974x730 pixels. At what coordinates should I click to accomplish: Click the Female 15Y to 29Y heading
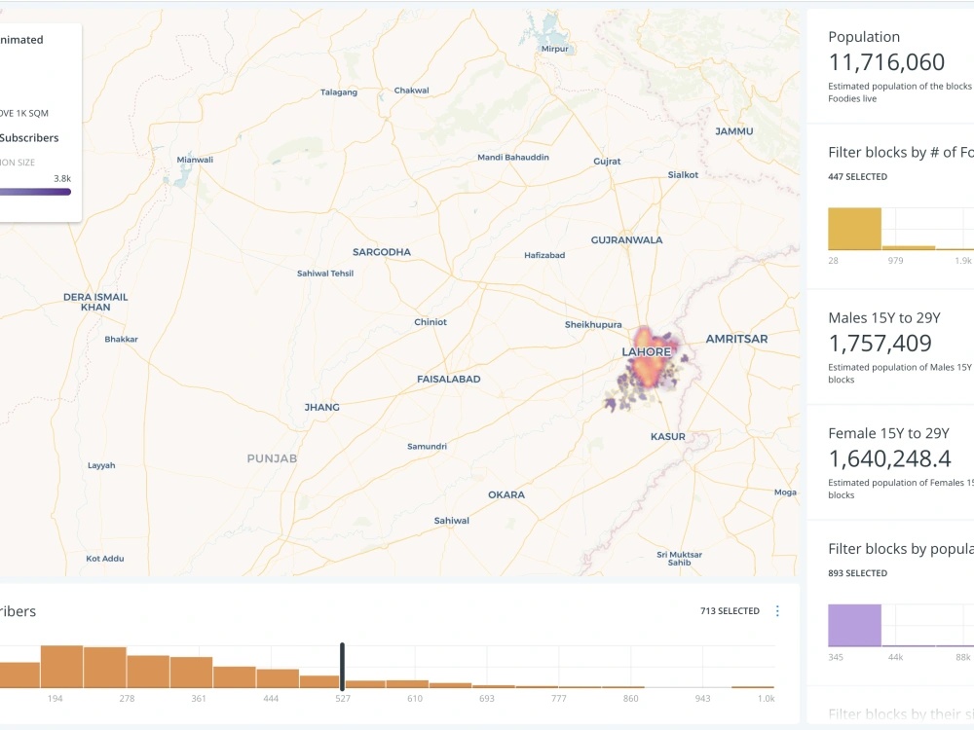(888, 433)
